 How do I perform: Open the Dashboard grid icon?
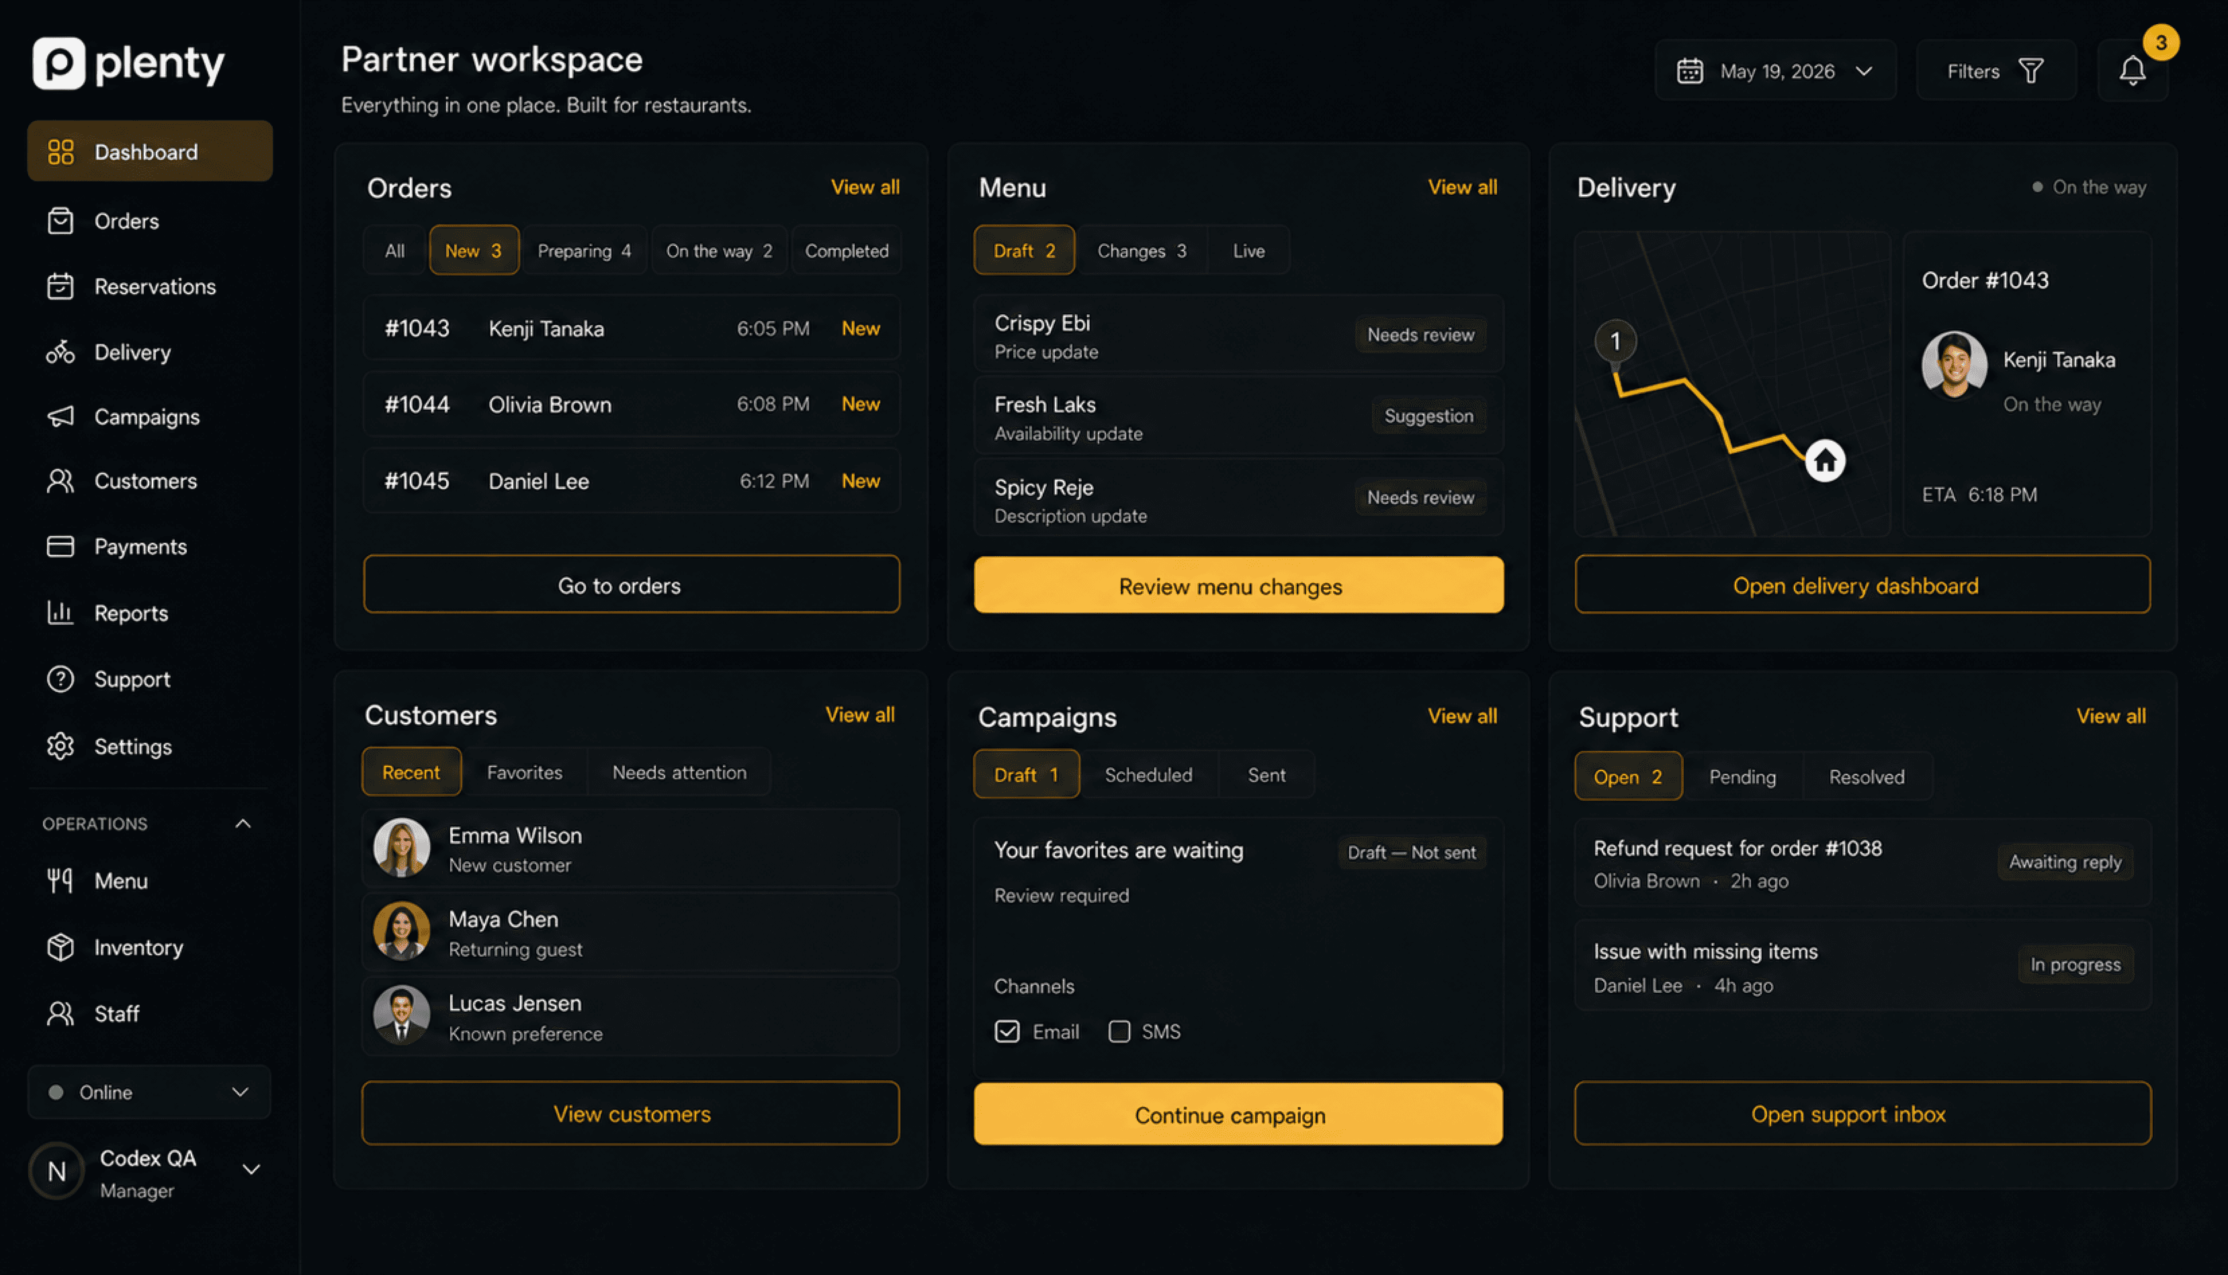pos(60,152)
